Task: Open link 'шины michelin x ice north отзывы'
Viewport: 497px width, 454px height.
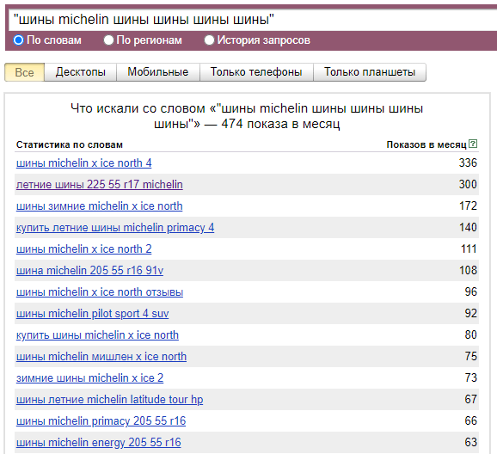Action: (x=100, y=292)
